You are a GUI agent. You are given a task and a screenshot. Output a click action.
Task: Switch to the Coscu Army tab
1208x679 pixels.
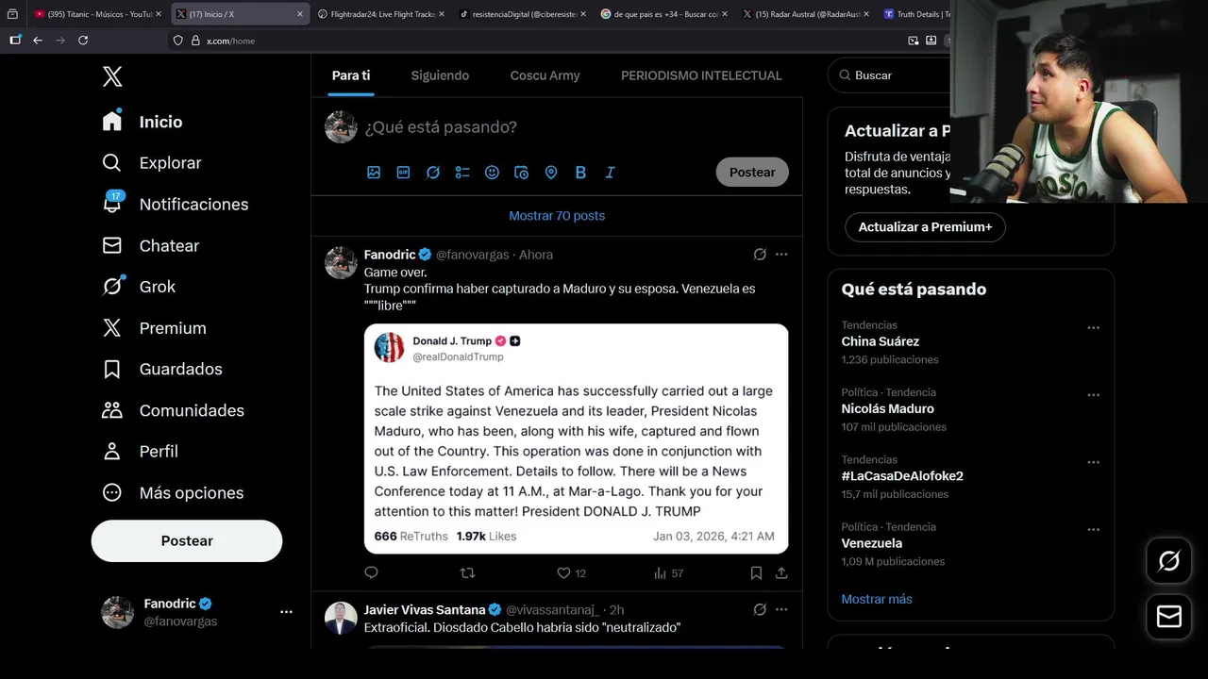click(x=545, y=75)
